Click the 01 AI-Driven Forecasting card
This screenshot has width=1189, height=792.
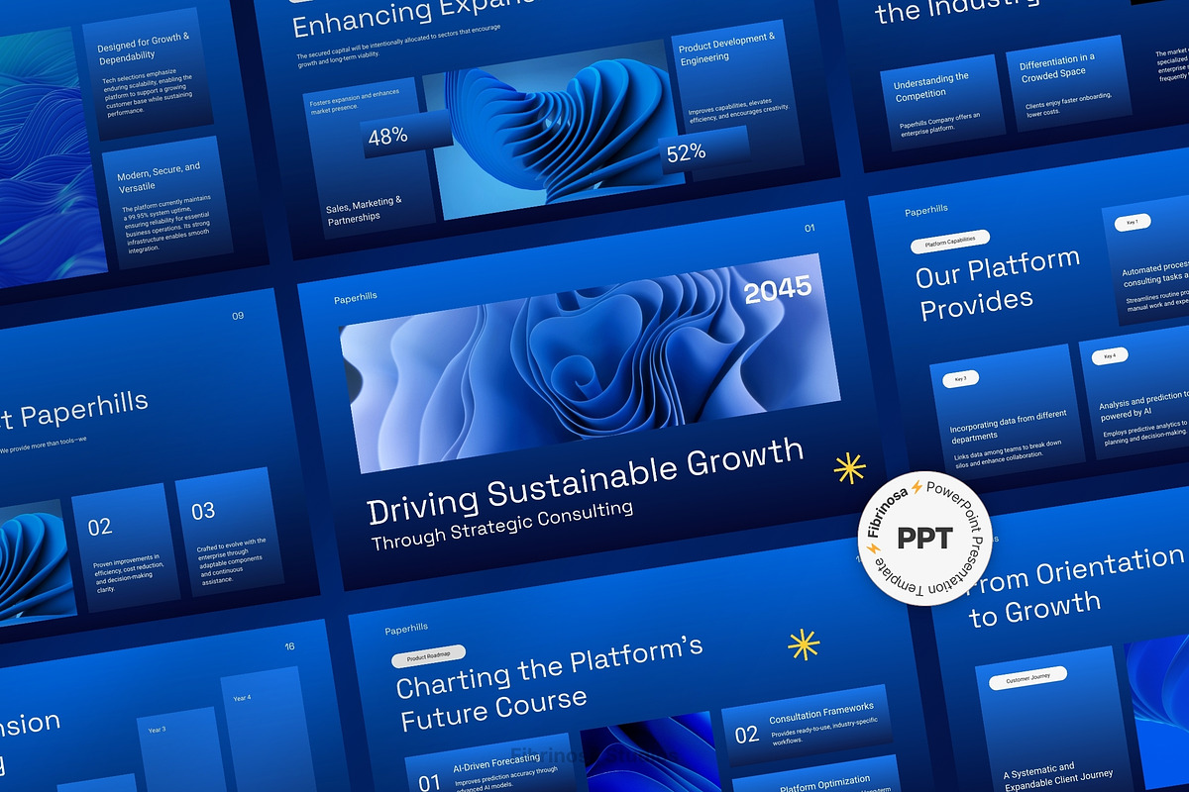[x=488, y=764]
